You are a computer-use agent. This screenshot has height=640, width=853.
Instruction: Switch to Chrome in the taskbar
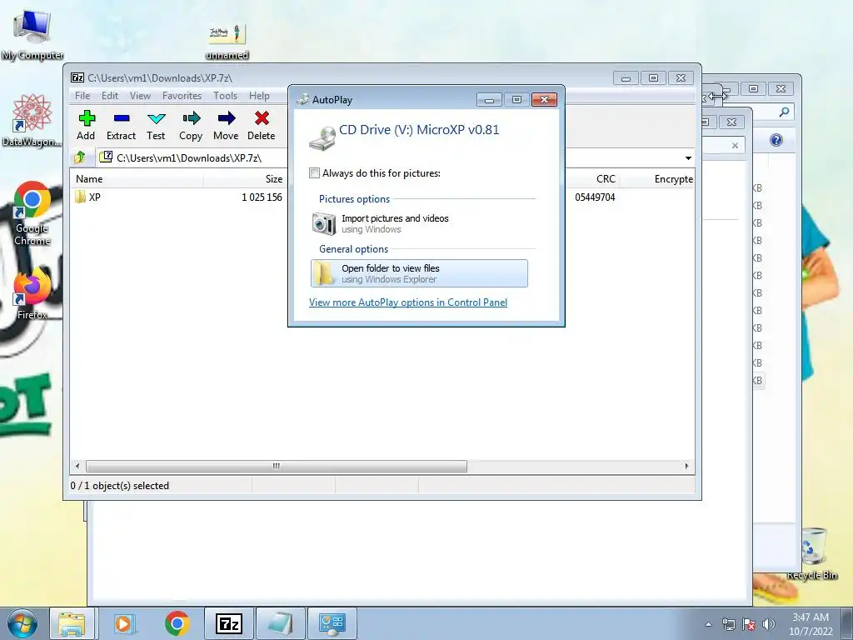pos(177,623)
